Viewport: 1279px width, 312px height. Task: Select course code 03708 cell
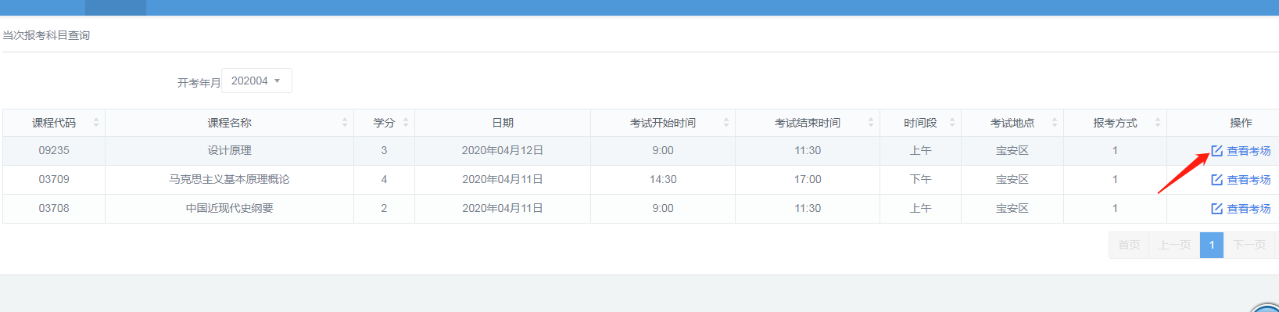(x=54, y=208)
